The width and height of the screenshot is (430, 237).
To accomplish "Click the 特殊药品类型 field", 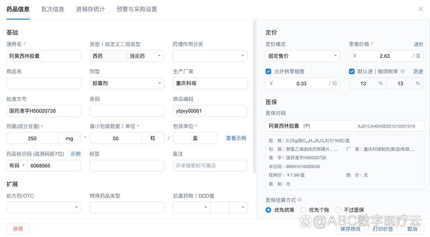I will pos(127,207).
